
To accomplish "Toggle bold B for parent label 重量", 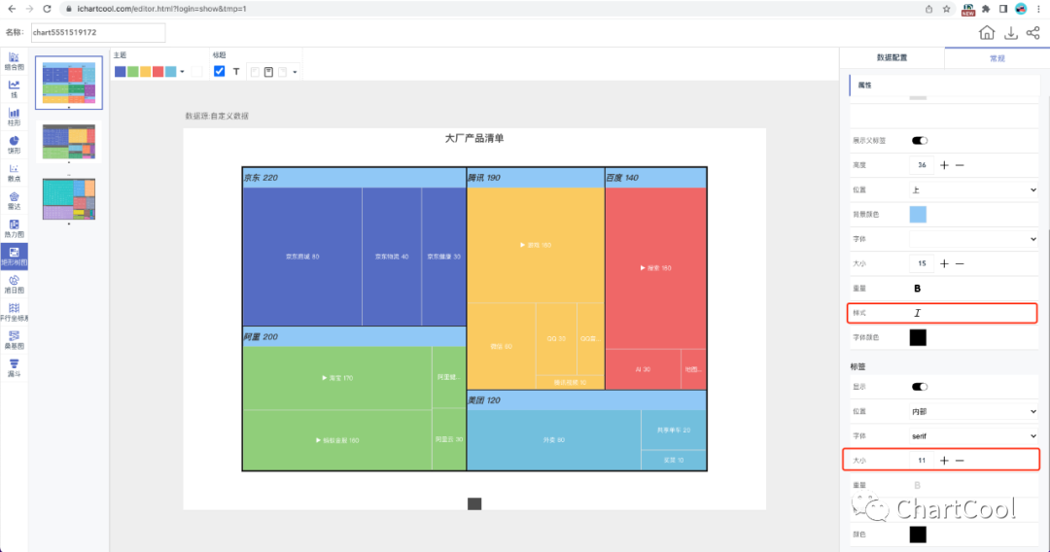I will click(x=918, y=289).
